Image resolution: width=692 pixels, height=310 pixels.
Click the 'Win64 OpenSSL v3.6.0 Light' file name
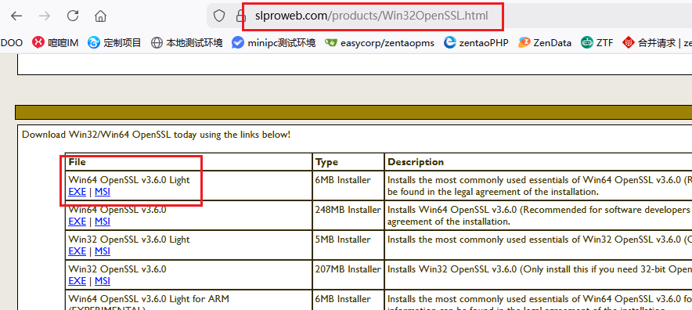click(x=129, y=180)
